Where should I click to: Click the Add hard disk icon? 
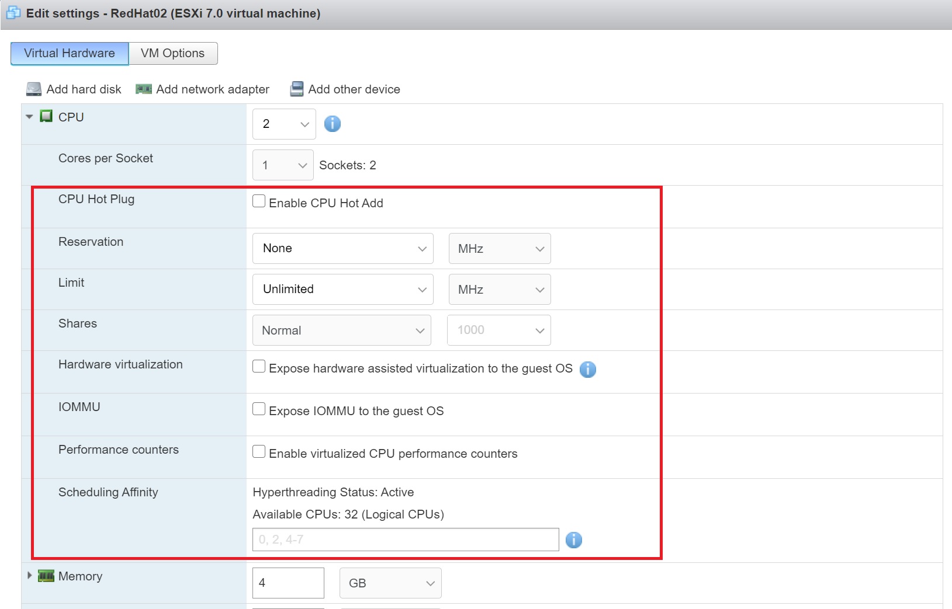pyautogui.click(x=34, y=89)
